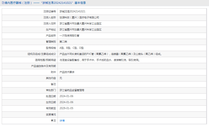209x126 pixels.
Task: Click the model specification A型、B型、C型、D型
Action: tap(72, 48)
